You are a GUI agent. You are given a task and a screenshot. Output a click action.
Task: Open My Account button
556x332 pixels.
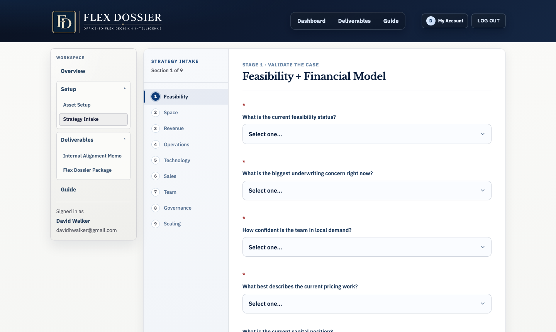point(445,21)
